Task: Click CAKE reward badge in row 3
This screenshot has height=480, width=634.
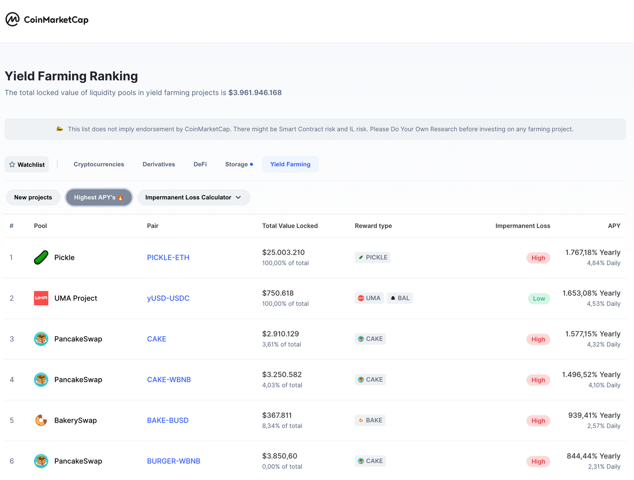Action: 370,339
